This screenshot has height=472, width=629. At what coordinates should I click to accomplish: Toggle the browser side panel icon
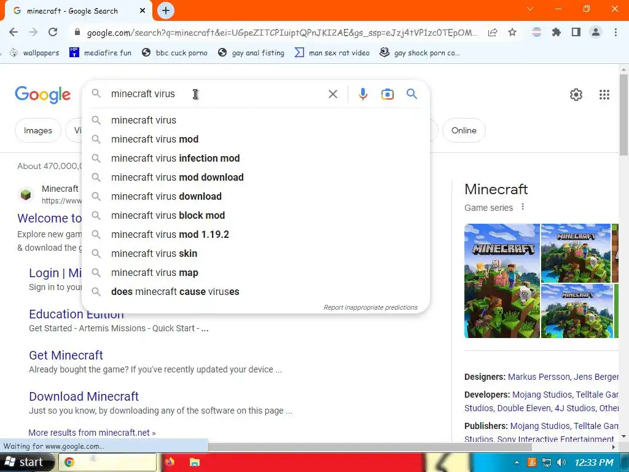tap(576, 32)
